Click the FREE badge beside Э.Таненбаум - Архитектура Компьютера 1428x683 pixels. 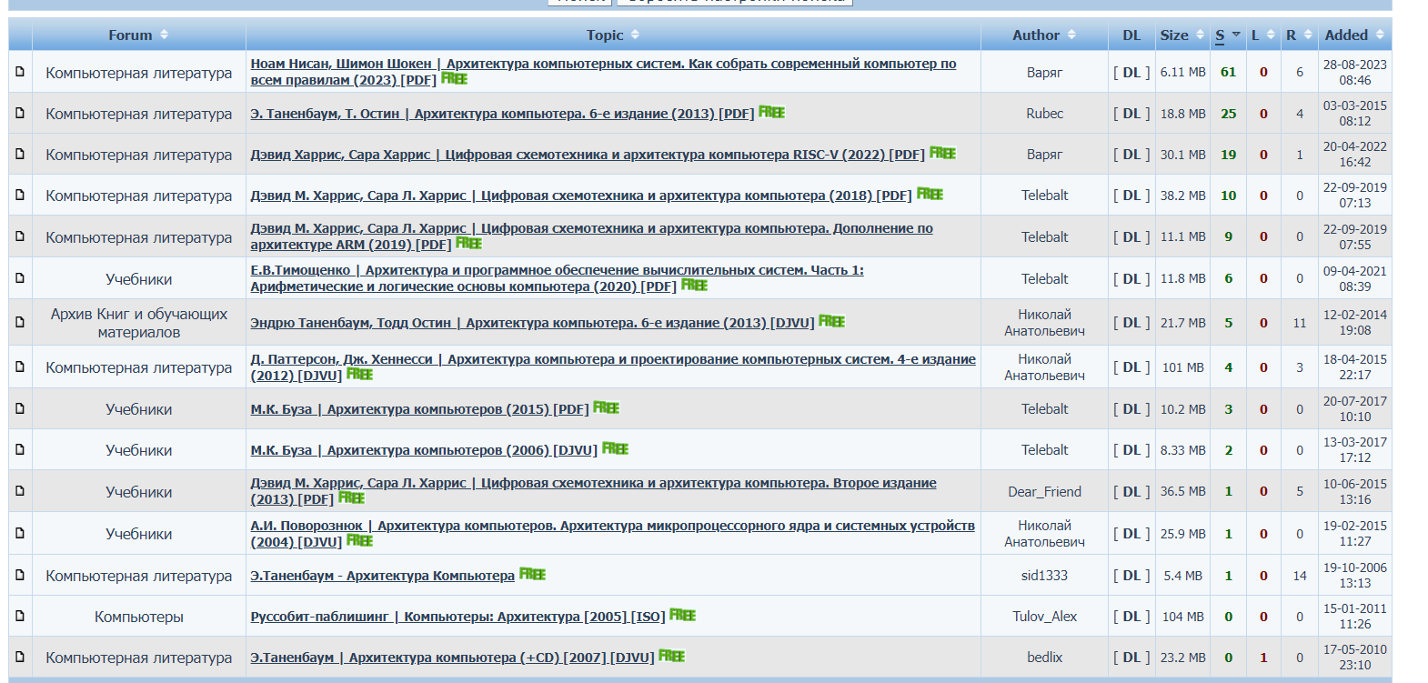coord(532,575)
